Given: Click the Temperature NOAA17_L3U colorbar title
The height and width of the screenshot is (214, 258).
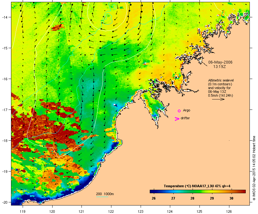Looking at the screenshot, I should click(197, 186).
